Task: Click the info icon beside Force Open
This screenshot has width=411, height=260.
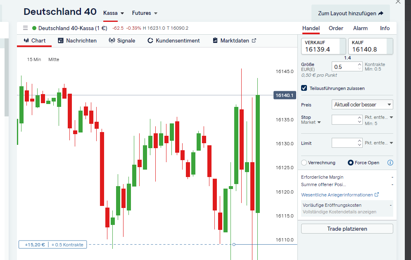Action: point(390,163)
